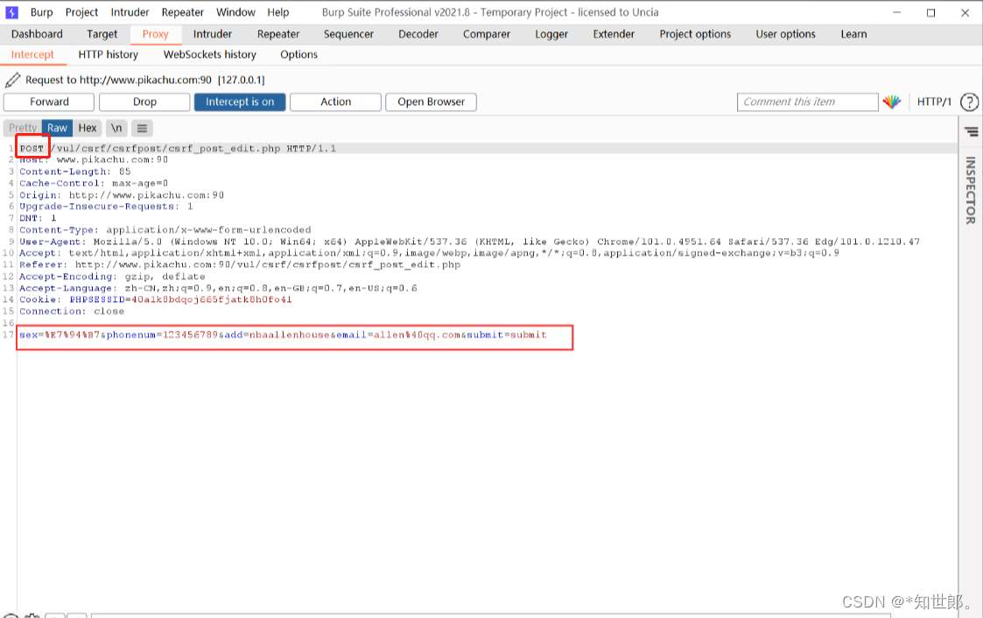The height and width of the screenshot is (618, 983).
Task: Minimize the Burp Suite window
Action: coord(897,12)
